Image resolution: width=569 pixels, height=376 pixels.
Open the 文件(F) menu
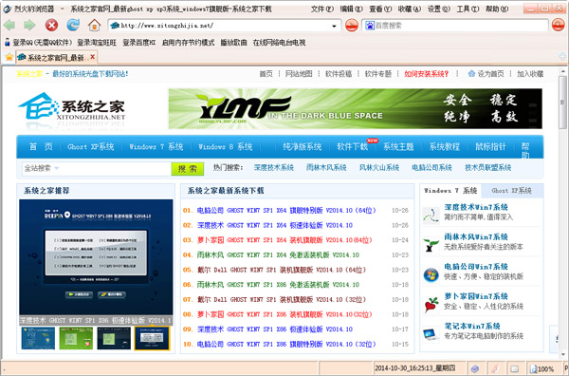[321, 9]
